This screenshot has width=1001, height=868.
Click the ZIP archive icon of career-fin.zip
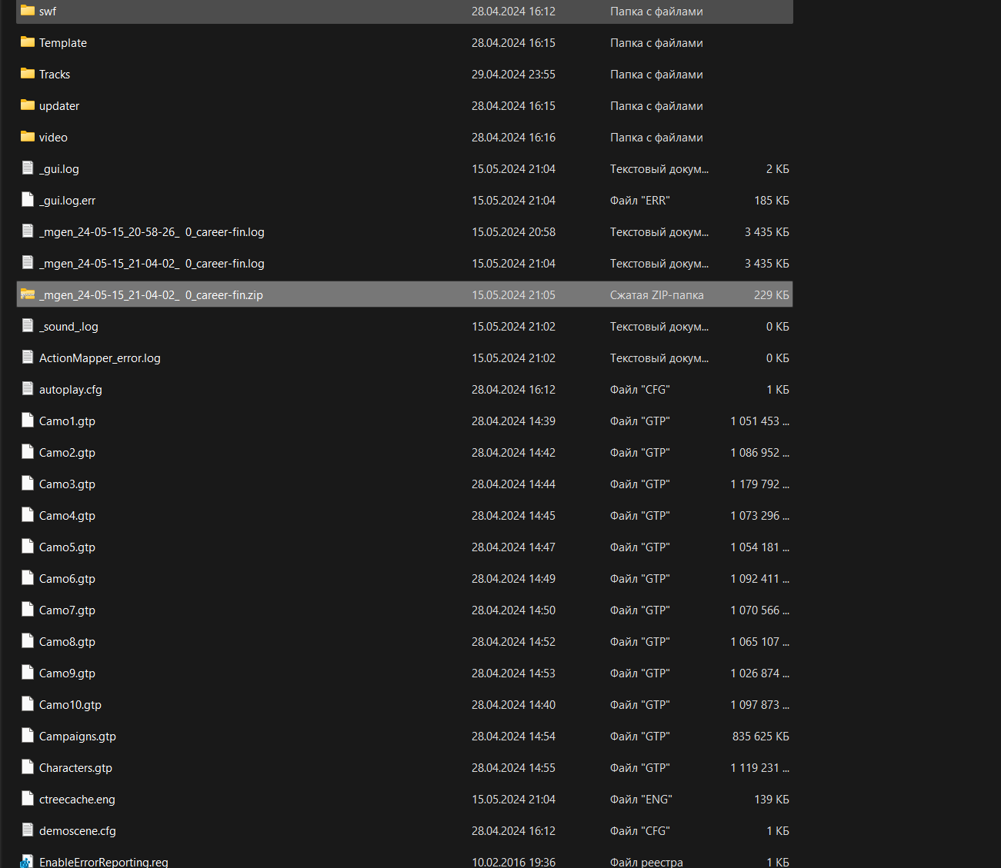[x=28, y=294]
